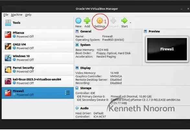This screenshot has height=131, width=190.
Task: Click Remote Desktop Server Disabled value
Action: 116,80
